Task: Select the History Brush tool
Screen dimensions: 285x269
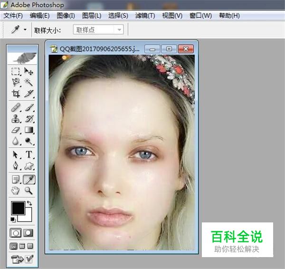Action: (x=28, y=119)
